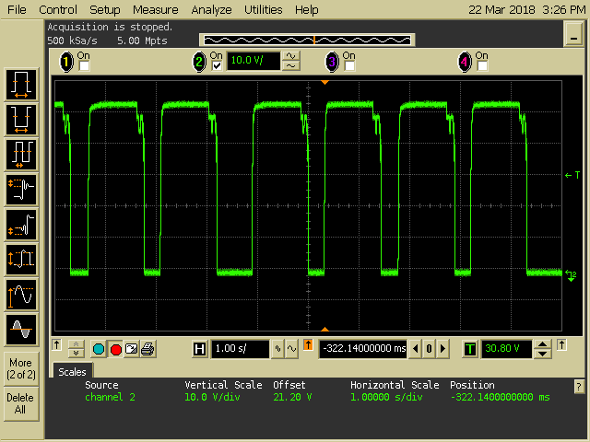Reset horizontal position to zero
Screen dimensions: 590x442
[429, 349]
